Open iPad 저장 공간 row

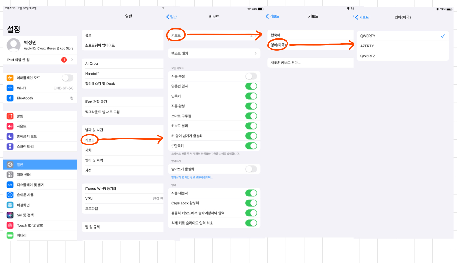point(123,102)
